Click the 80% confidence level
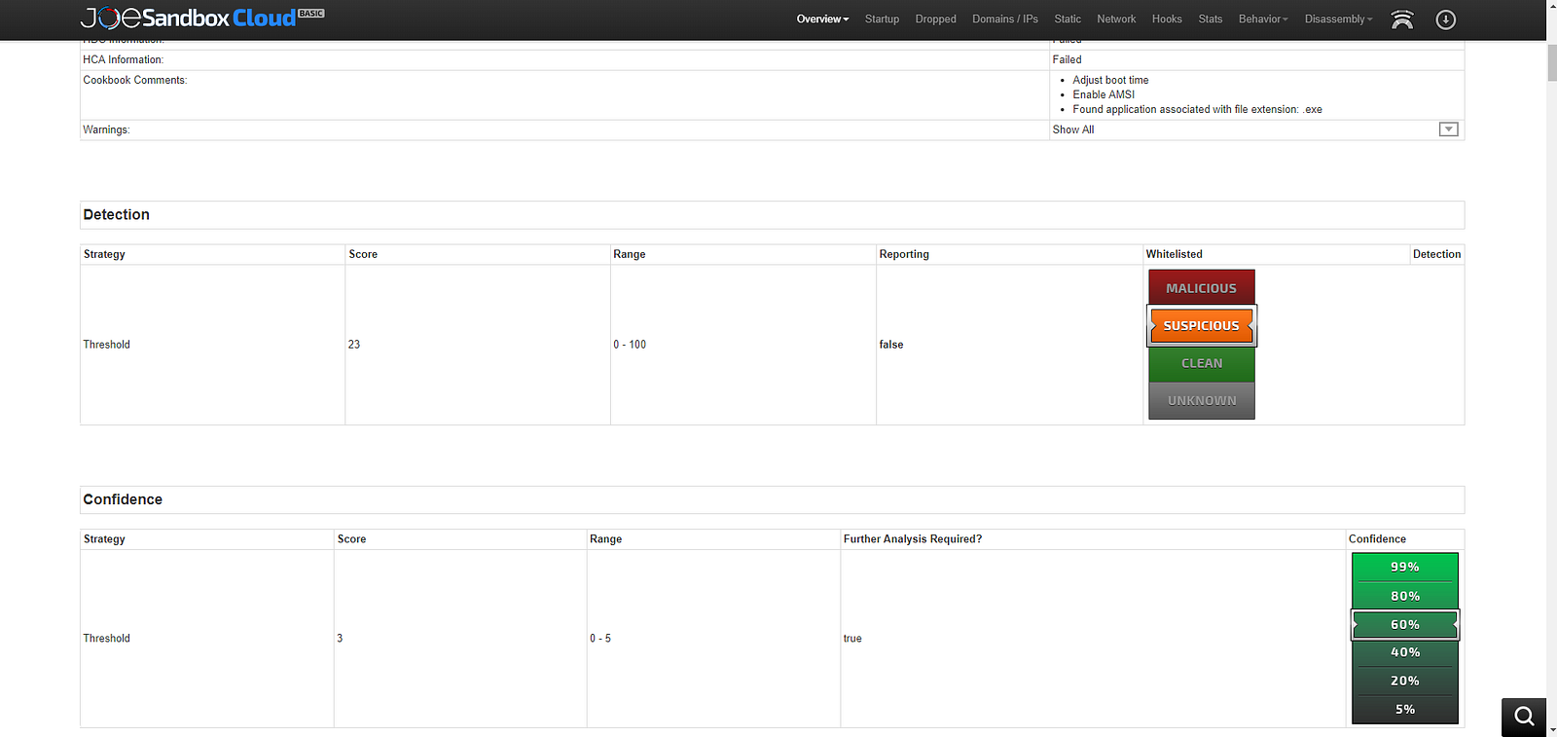Screen dimensions: 1557x737 click(x=1405, y=596)
